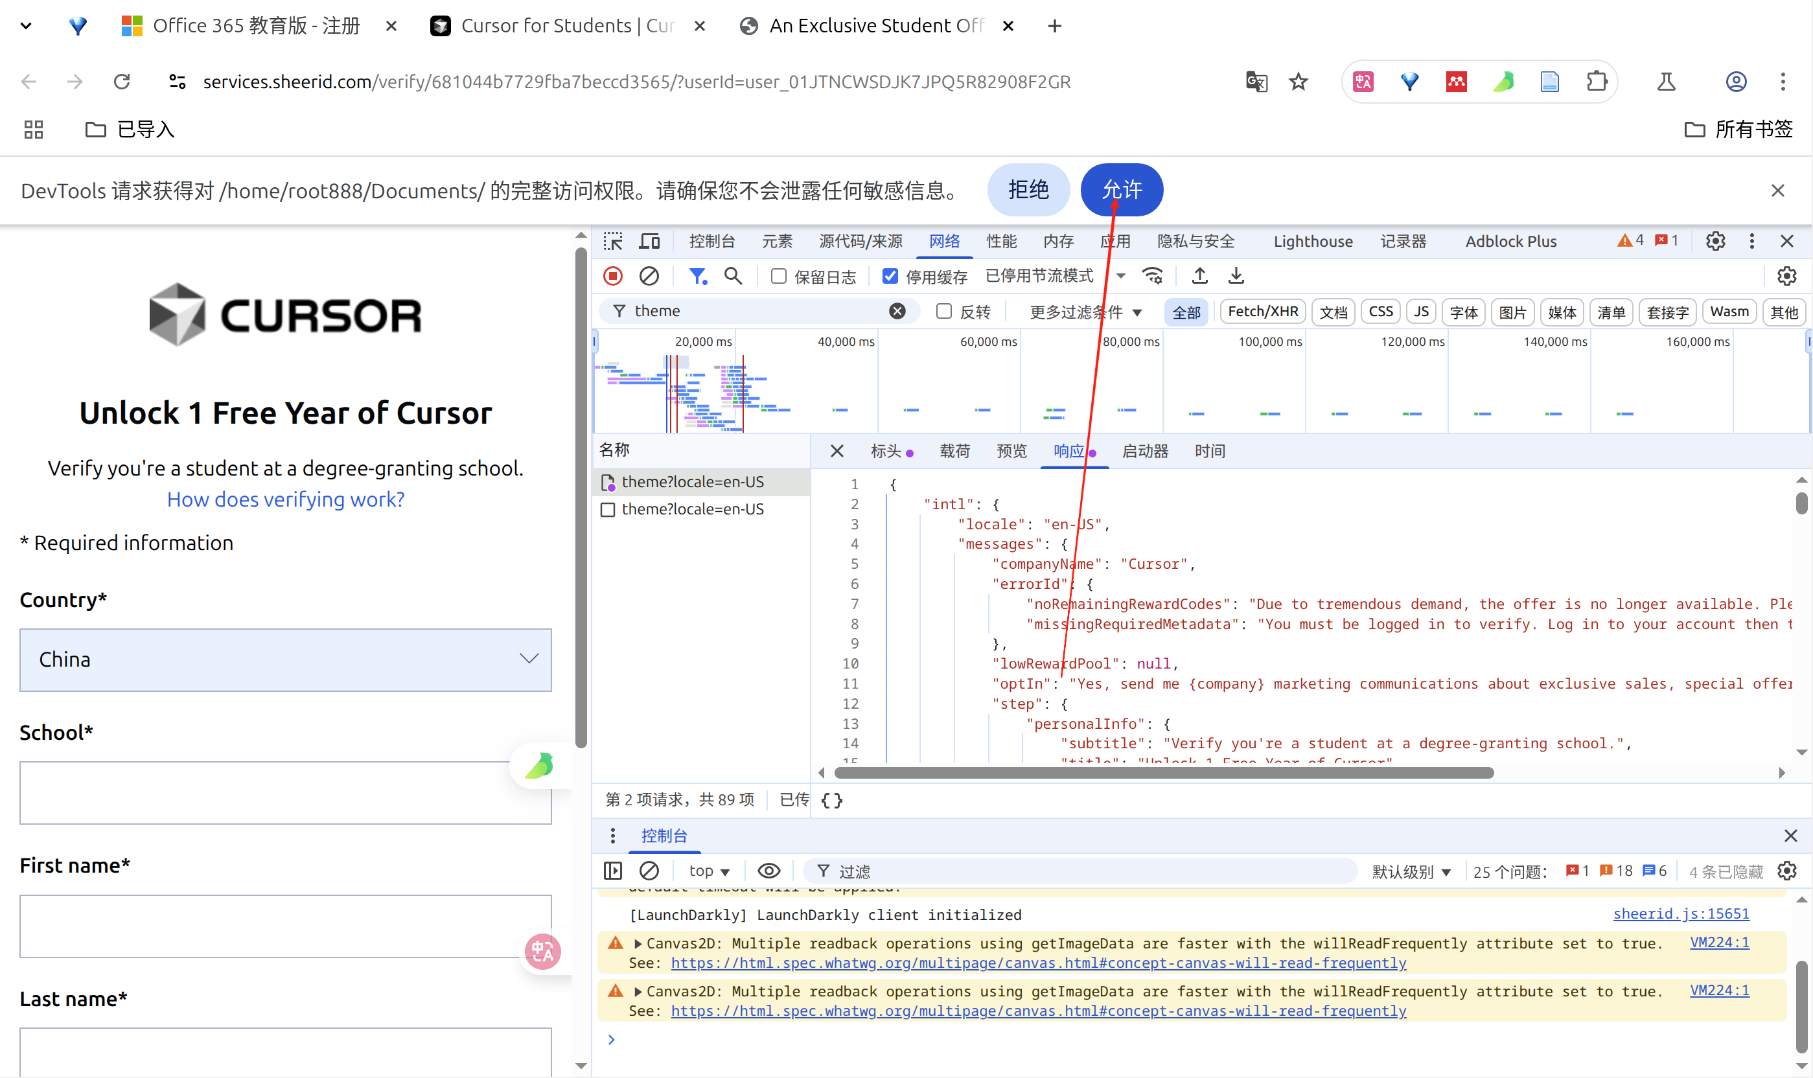
Task: Import HAR file upload icon
Action: tap(1200, 276)
